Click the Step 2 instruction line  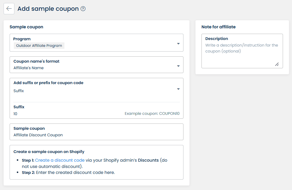coord(68,172)
